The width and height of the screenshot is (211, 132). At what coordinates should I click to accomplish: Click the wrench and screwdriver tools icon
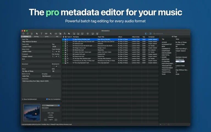point(51,34)
